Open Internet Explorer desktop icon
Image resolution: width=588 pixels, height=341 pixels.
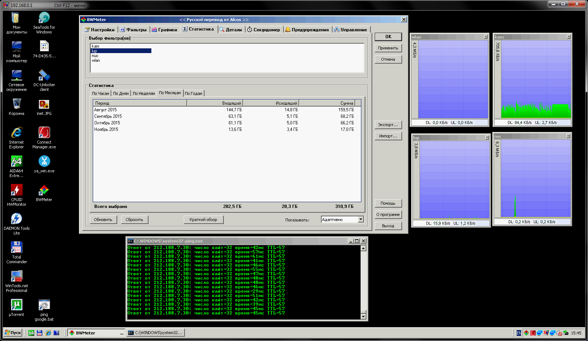click(x=16, y=138)
